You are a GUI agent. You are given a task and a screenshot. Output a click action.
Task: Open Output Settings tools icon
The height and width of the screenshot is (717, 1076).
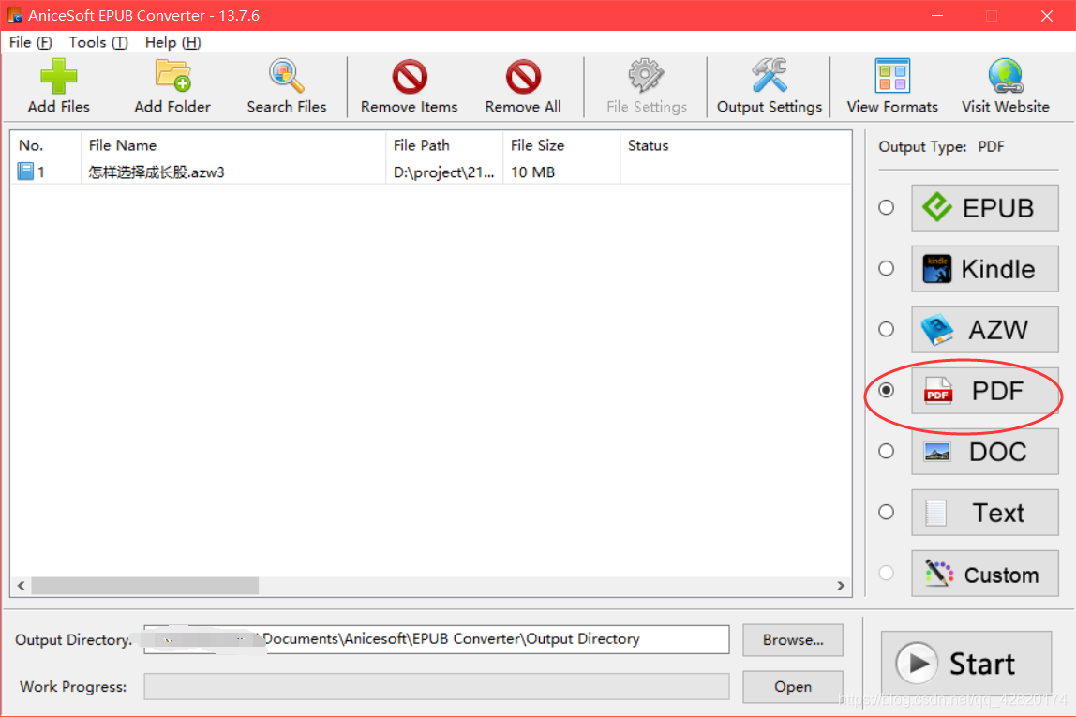coord(769,76)
